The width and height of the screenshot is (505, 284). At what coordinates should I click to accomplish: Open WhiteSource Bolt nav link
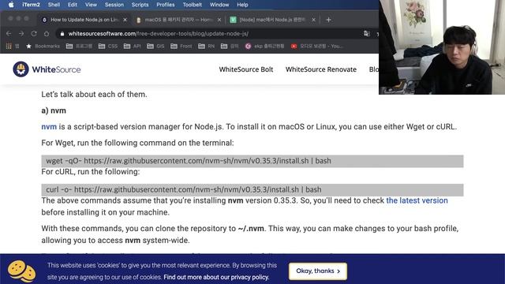click(x=246, y=69)
